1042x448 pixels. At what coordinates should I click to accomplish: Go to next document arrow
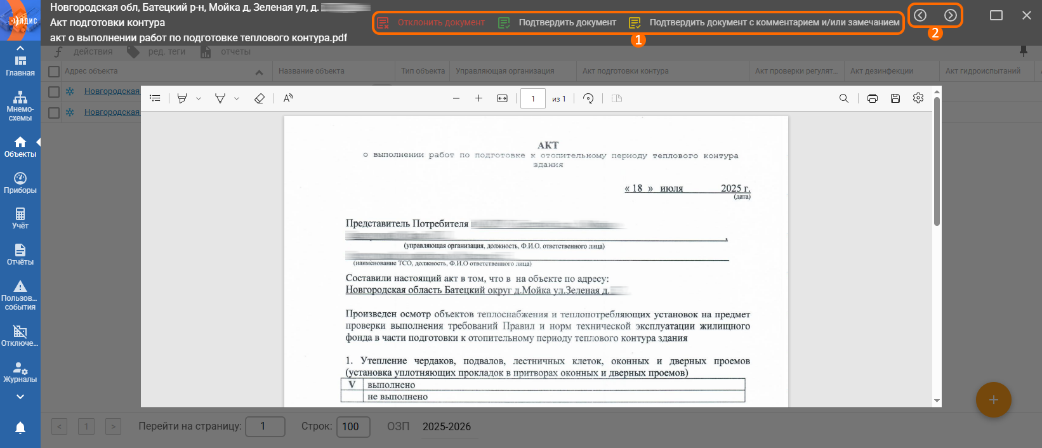coord(950,15)
